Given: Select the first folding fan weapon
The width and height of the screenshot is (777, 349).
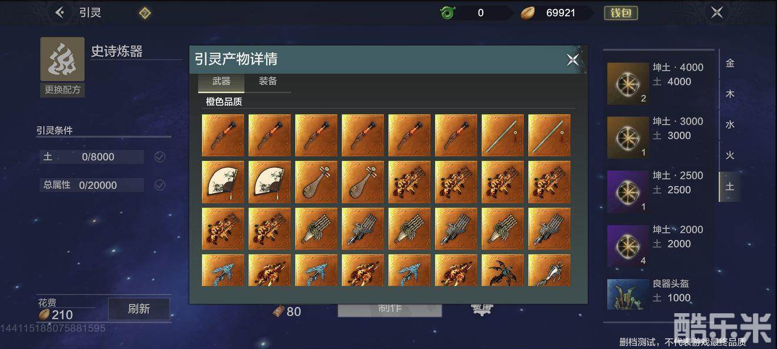Looking at the screenshot, I should pos(223,182).
